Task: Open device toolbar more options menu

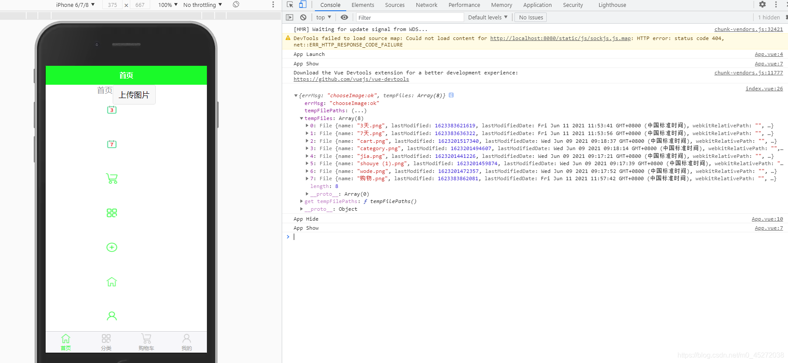Action: pos(273,5)
